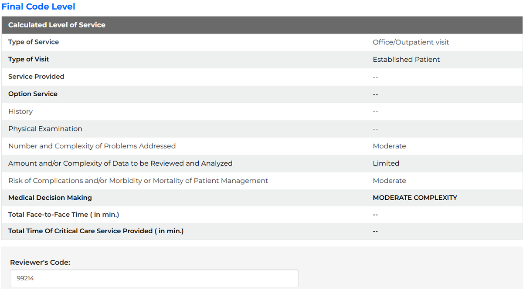Click Amount and/or Complexity of Data label
The width and height of the screenshot is (523, 289).
click(120, 164)
